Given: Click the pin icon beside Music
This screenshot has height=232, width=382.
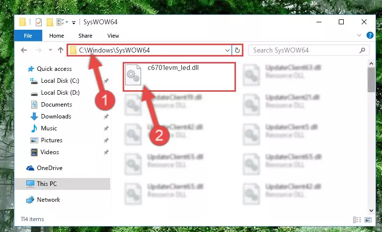Looking at the screenshot, I should tap(106, 128).
